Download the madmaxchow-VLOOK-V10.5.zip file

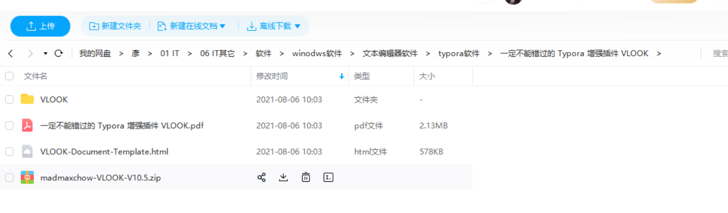(x=283, y=177)
